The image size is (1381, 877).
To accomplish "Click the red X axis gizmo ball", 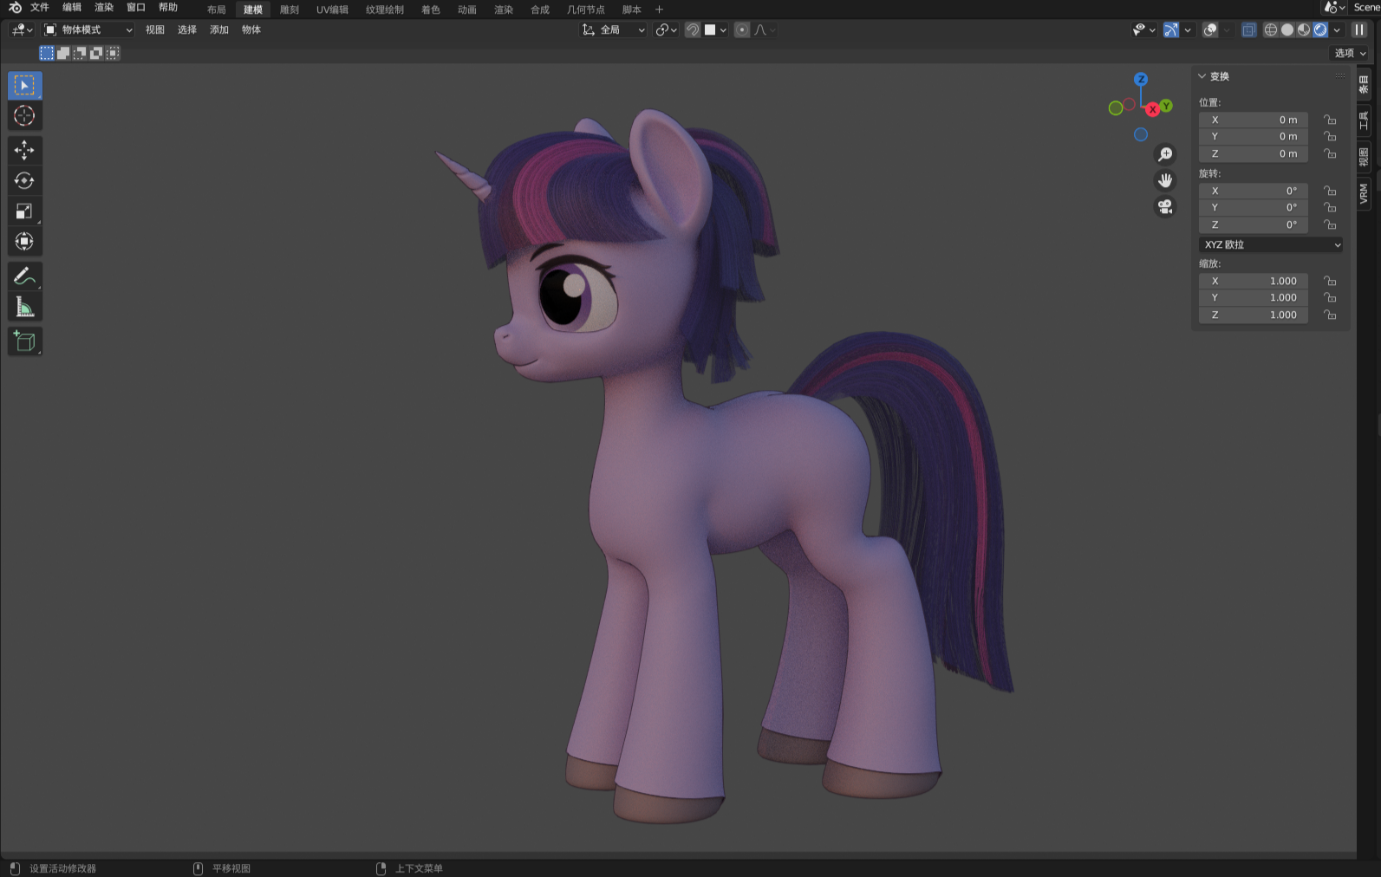I will click(1152, 109).
